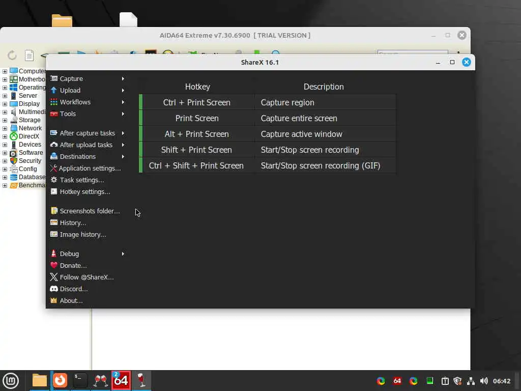The image size is (521, 391).
Task: Click the Discord logo icon
Action: pos(54,289)
